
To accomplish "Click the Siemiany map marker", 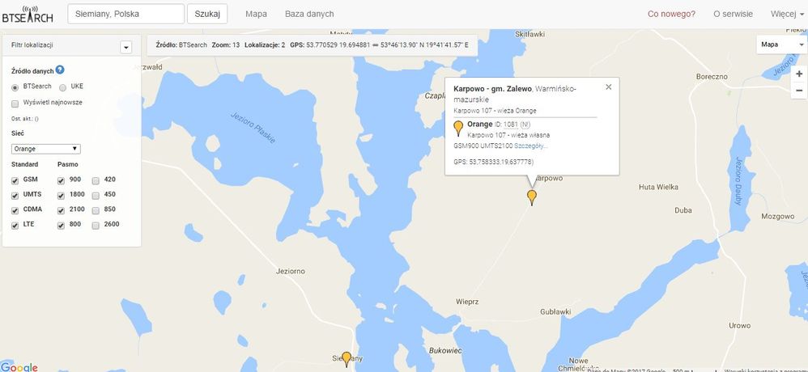I will tap(347, 358).
